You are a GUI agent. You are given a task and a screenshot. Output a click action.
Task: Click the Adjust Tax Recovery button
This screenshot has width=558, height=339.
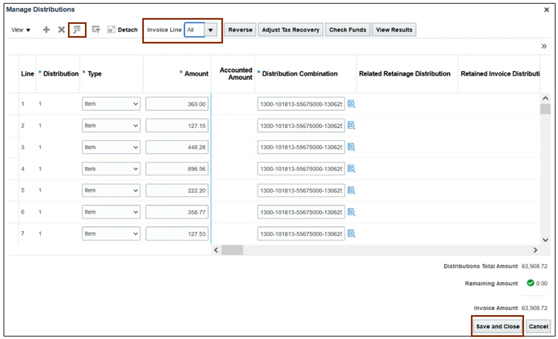pyautogui.click(x=290, y=30)
